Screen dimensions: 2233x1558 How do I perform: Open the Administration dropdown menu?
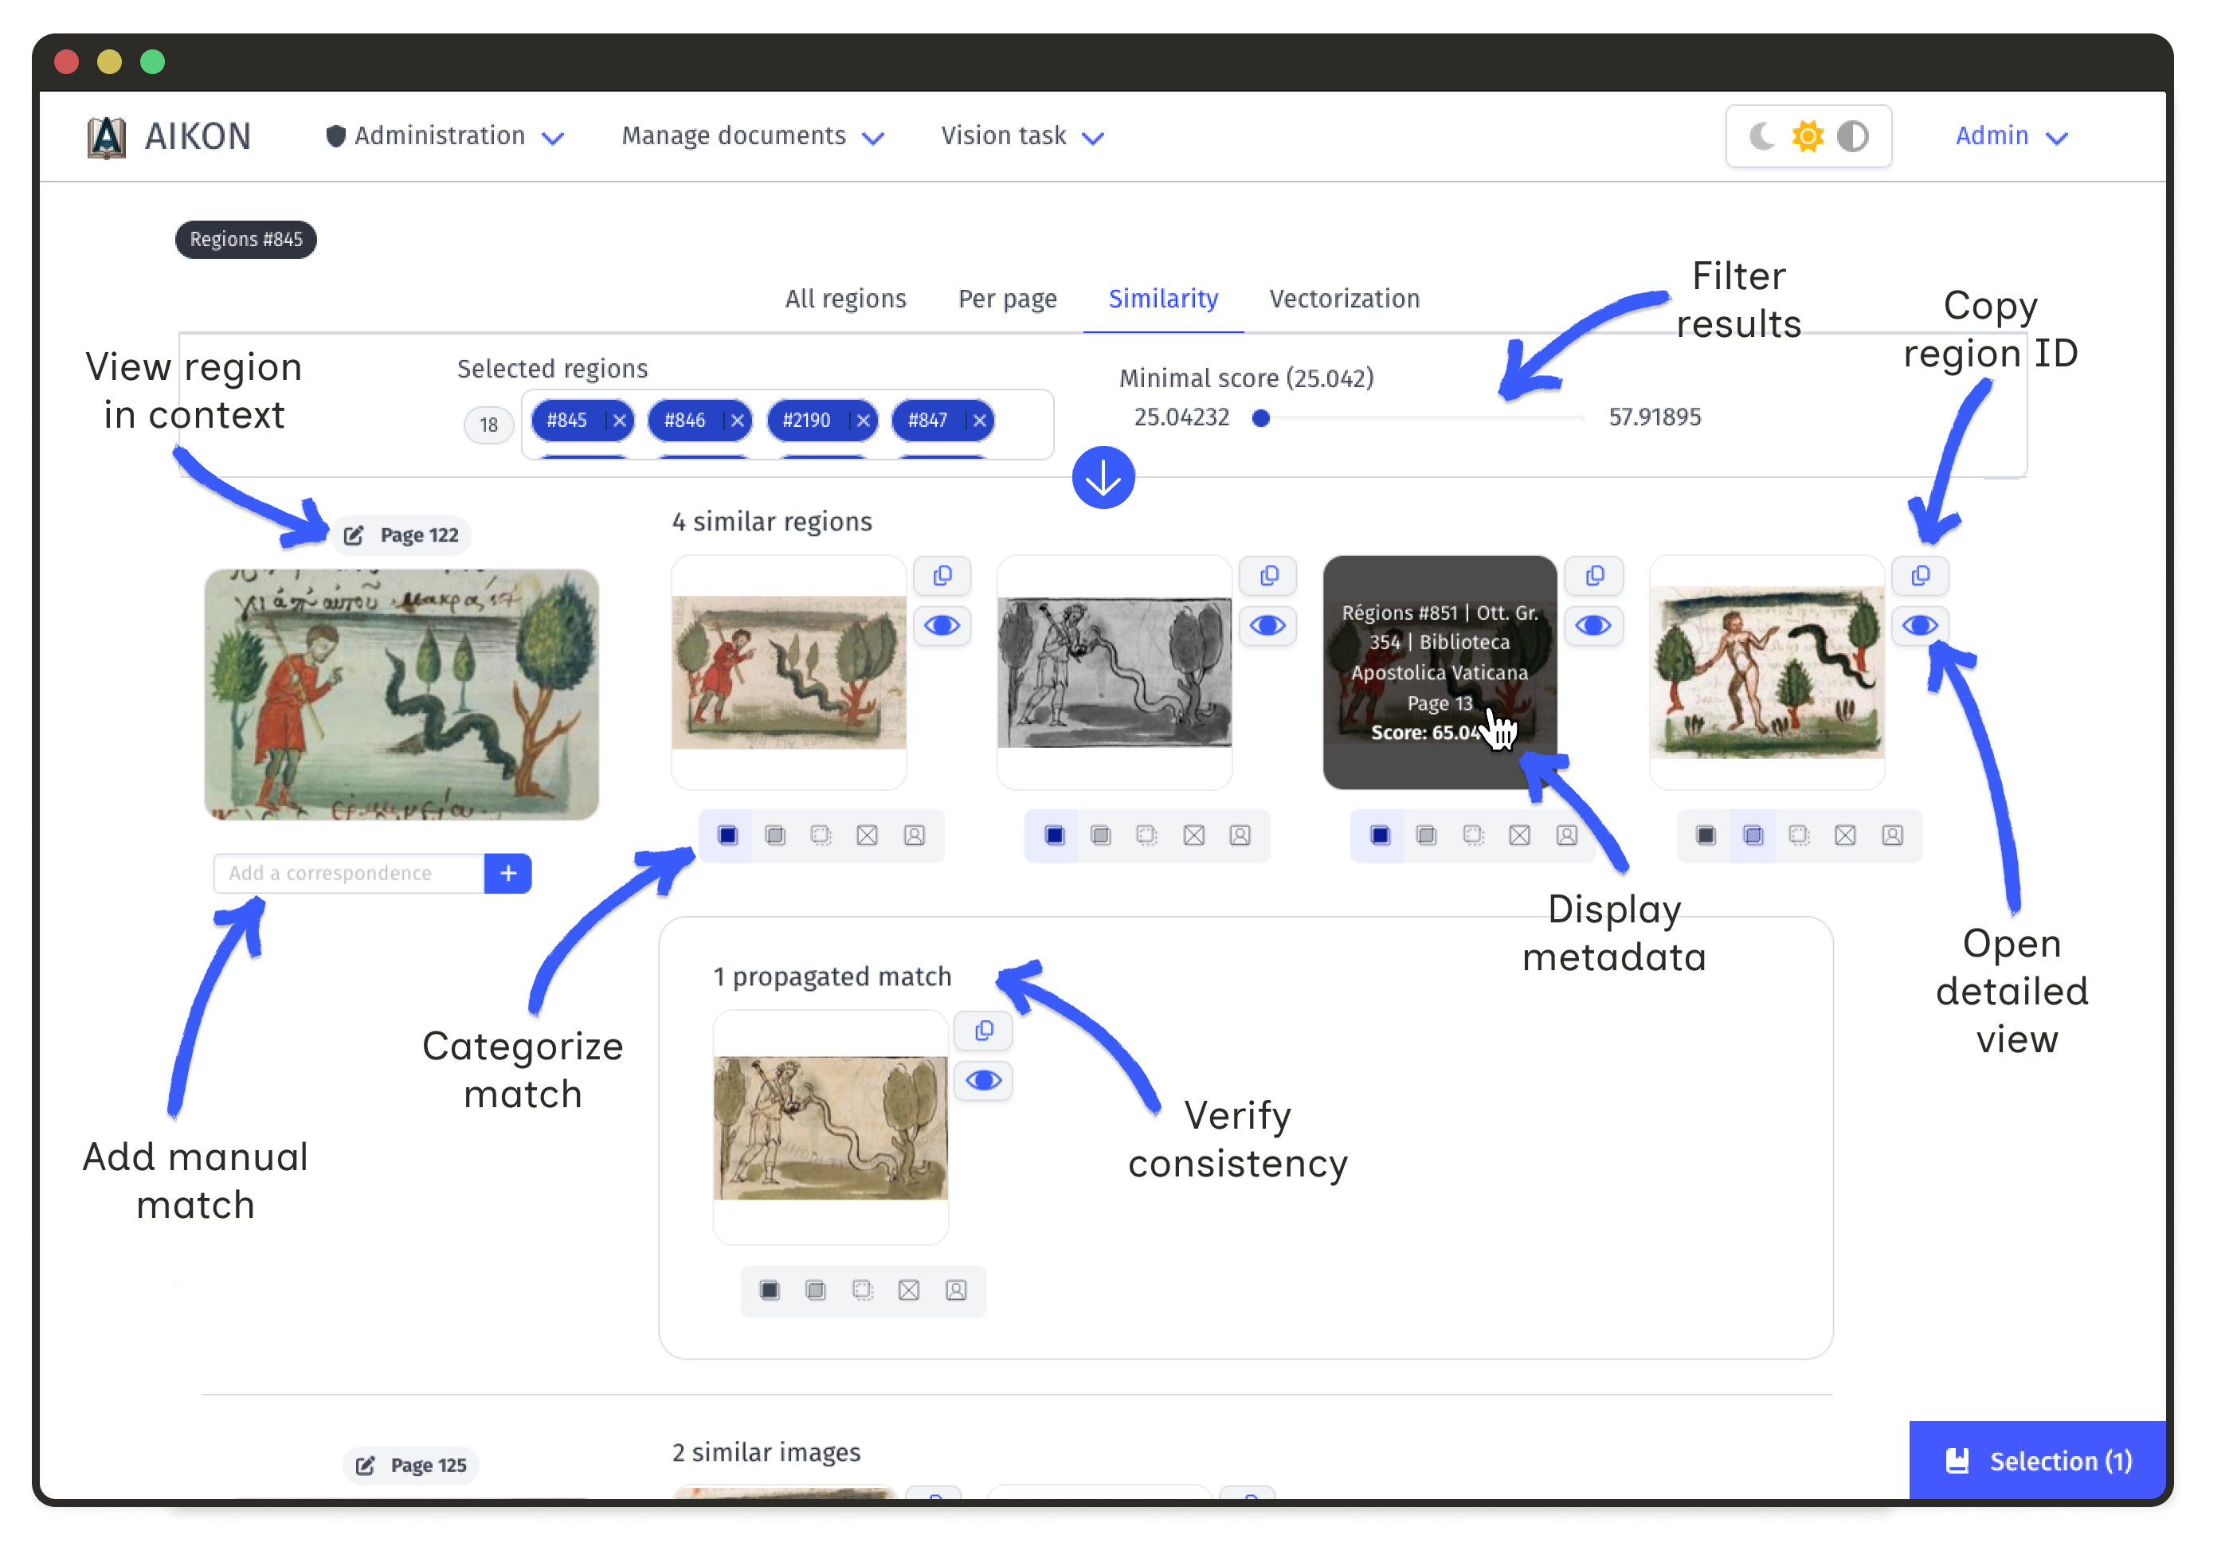(445, 136)
